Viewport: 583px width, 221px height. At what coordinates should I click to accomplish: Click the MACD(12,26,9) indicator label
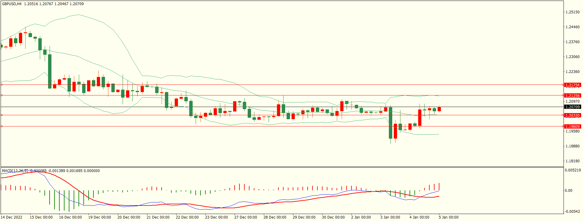click(15, 171)
